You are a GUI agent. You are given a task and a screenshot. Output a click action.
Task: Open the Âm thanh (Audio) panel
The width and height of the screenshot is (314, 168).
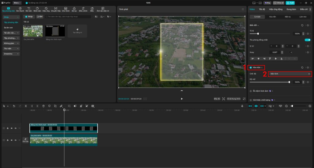click(20, 9)
